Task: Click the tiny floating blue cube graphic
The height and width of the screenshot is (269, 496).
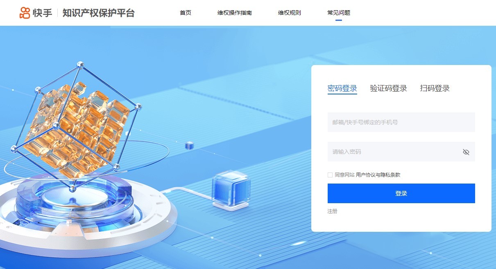Action: [x=189, y=146]
